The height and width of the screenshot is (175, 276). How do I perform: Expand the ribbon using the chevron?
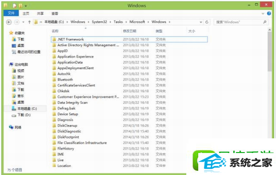[x=263, y=13]
